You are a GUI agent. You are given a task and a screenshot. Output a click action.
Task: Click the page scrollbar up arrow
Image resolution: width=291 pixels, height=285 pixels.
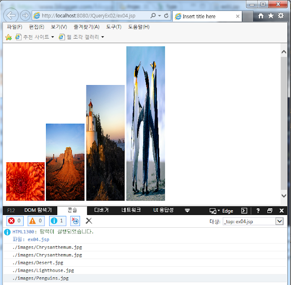tap(284, 52)
